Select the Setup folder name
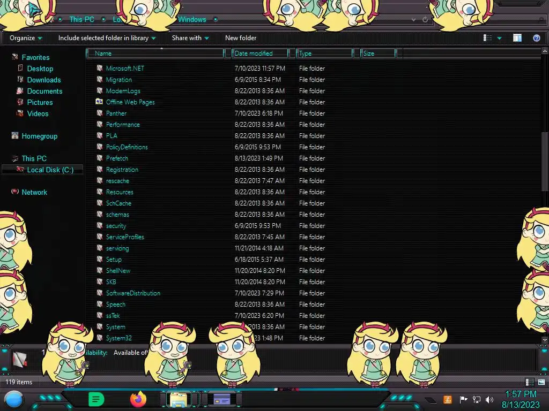Screen dimensions: 549x411 pyautogui.click(x=114, y=260)
